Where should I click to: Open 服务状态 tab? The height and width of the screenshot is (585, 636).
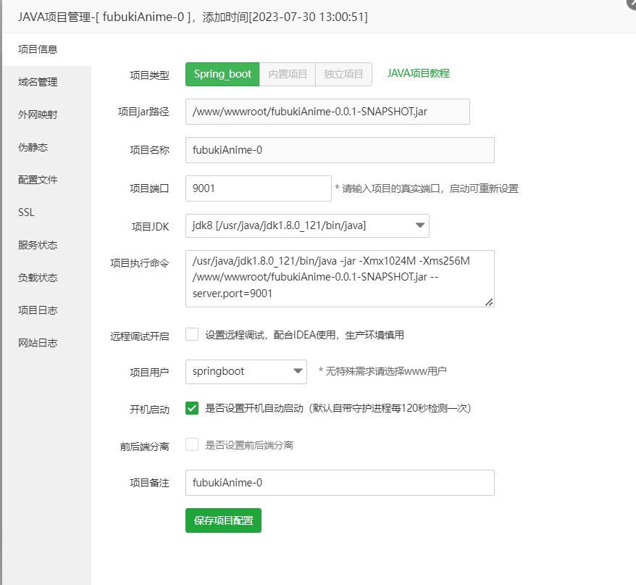click(38, 245)
